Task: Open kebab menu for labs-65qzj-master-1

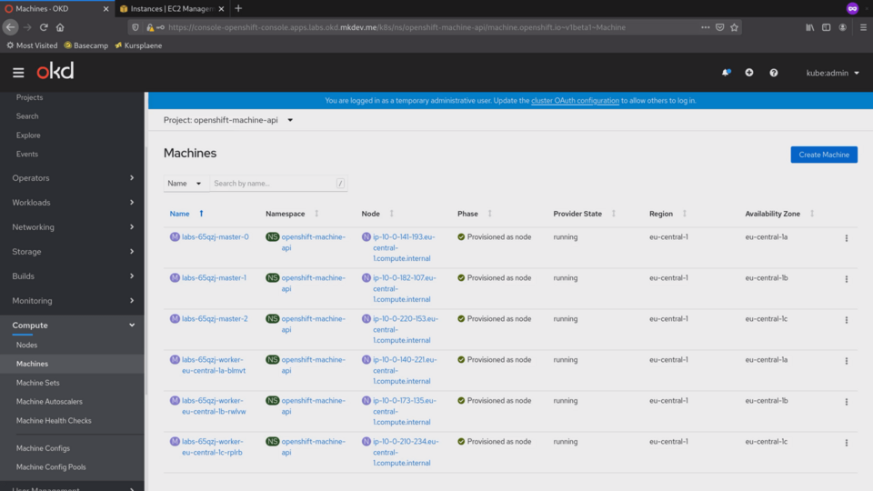Action: [847, 279]
